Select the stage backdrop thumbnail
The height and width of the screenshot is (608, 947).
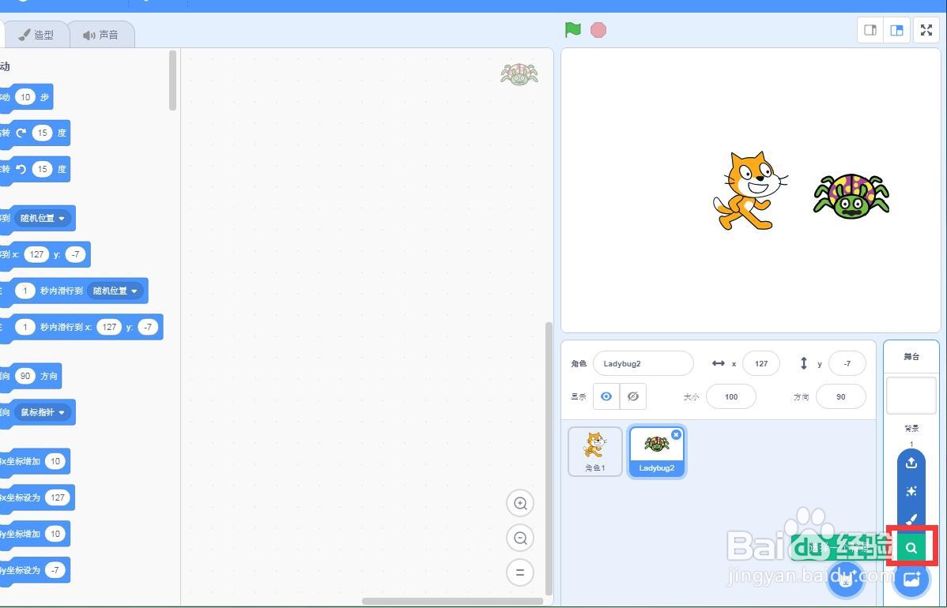point(911,395)
